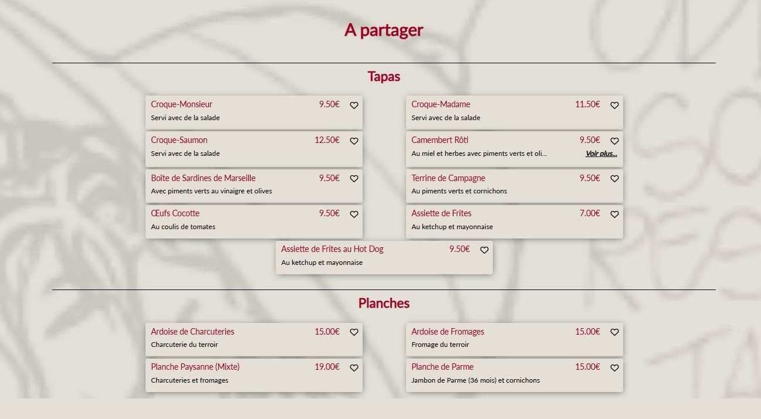
Task: Click the heart icon for Croque-Saumon
Action: (x=354, y=141)
